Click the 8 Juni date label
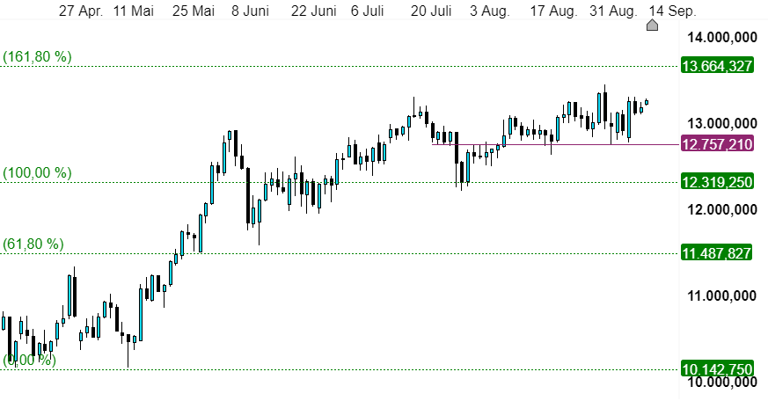768x401 pixels. pyautogui.click(x=251, y=11)
